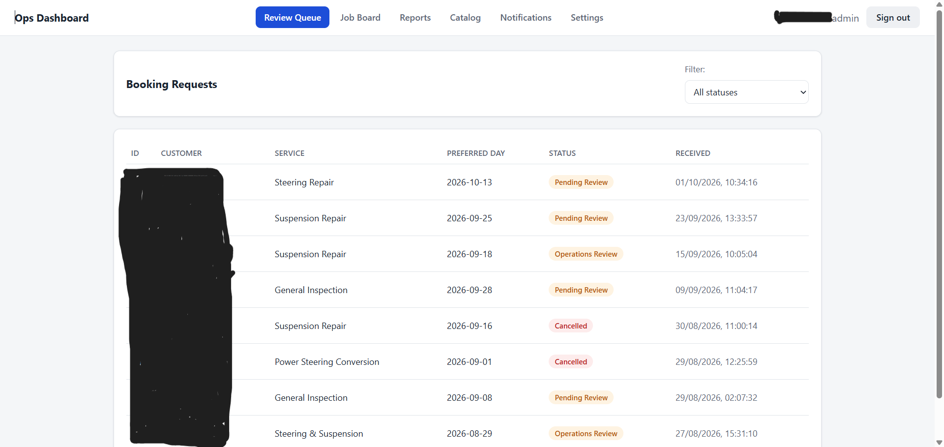The image size is (944, 447).
Task: Switch to the Catalog tab
Action: tap(465, 17)
